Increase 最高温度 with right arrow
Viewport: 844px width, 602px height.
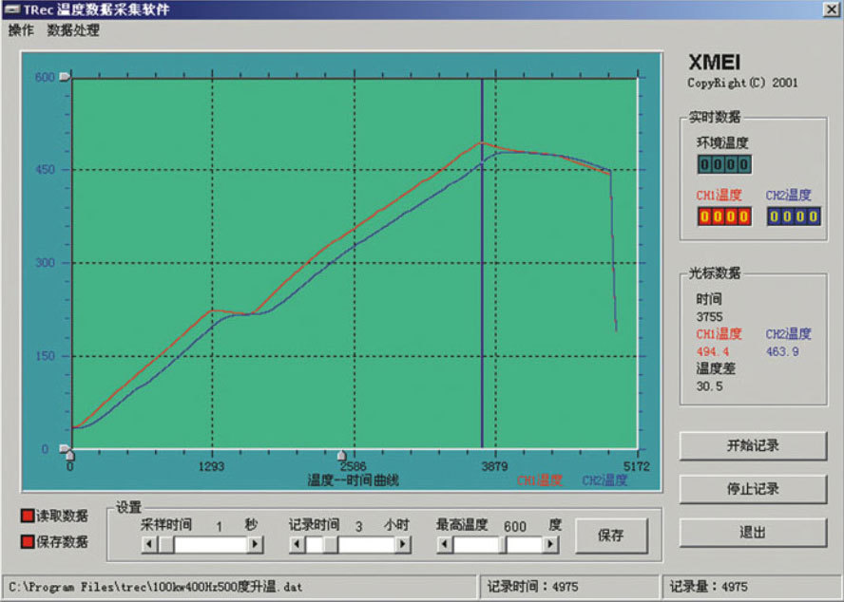[549, 544]
